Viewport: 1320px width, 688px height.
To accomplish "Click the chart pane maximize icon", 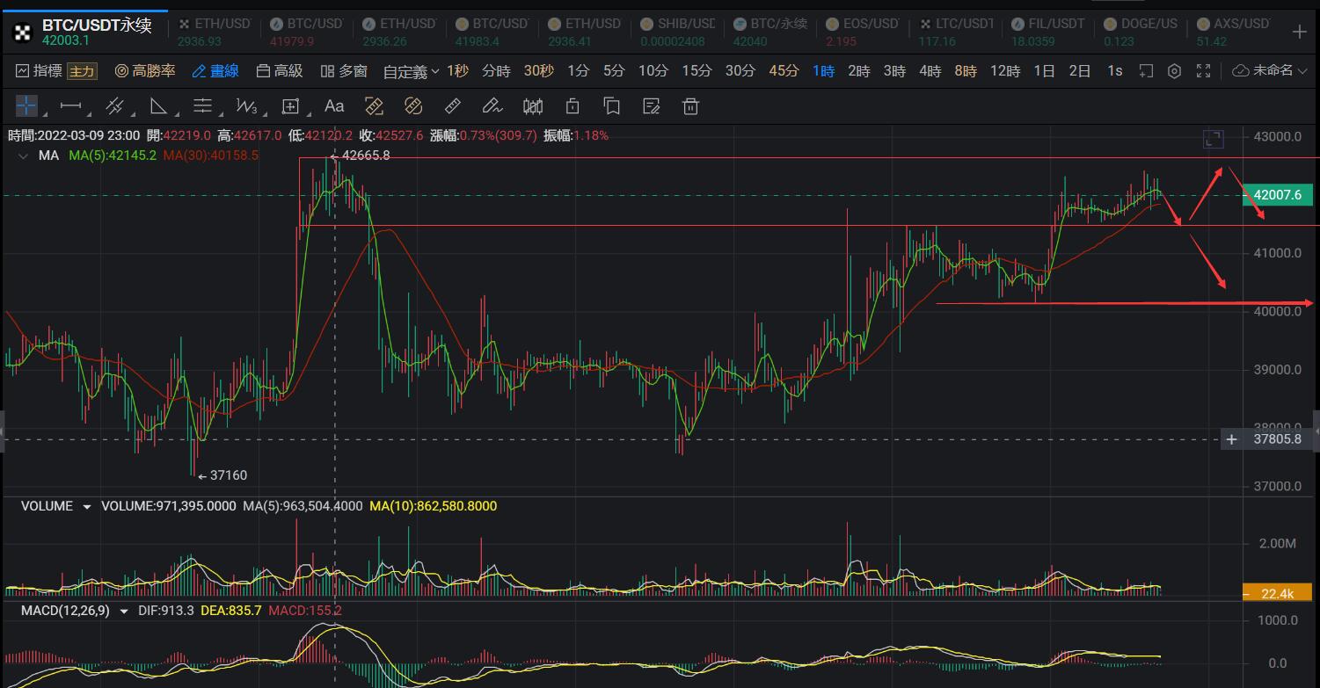I will tap(1213, 139).
